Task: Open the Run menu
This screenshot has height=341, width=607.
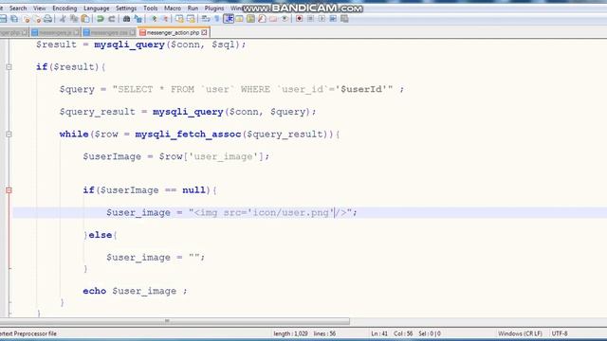Action: 193,9
